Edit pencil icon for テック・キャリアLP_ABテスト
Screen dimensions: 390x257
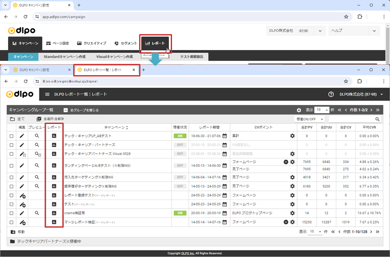click(22, 136)
